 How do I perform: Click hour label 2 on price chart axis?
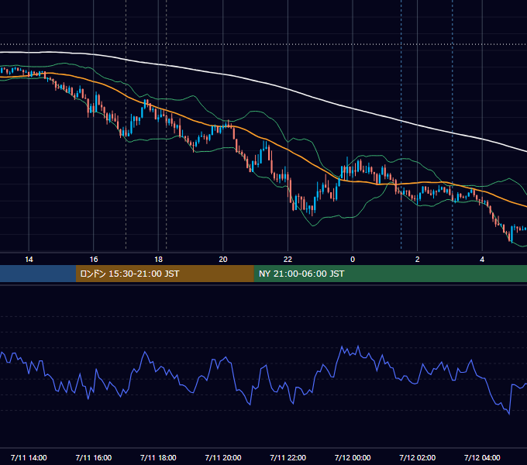[418, 260]
